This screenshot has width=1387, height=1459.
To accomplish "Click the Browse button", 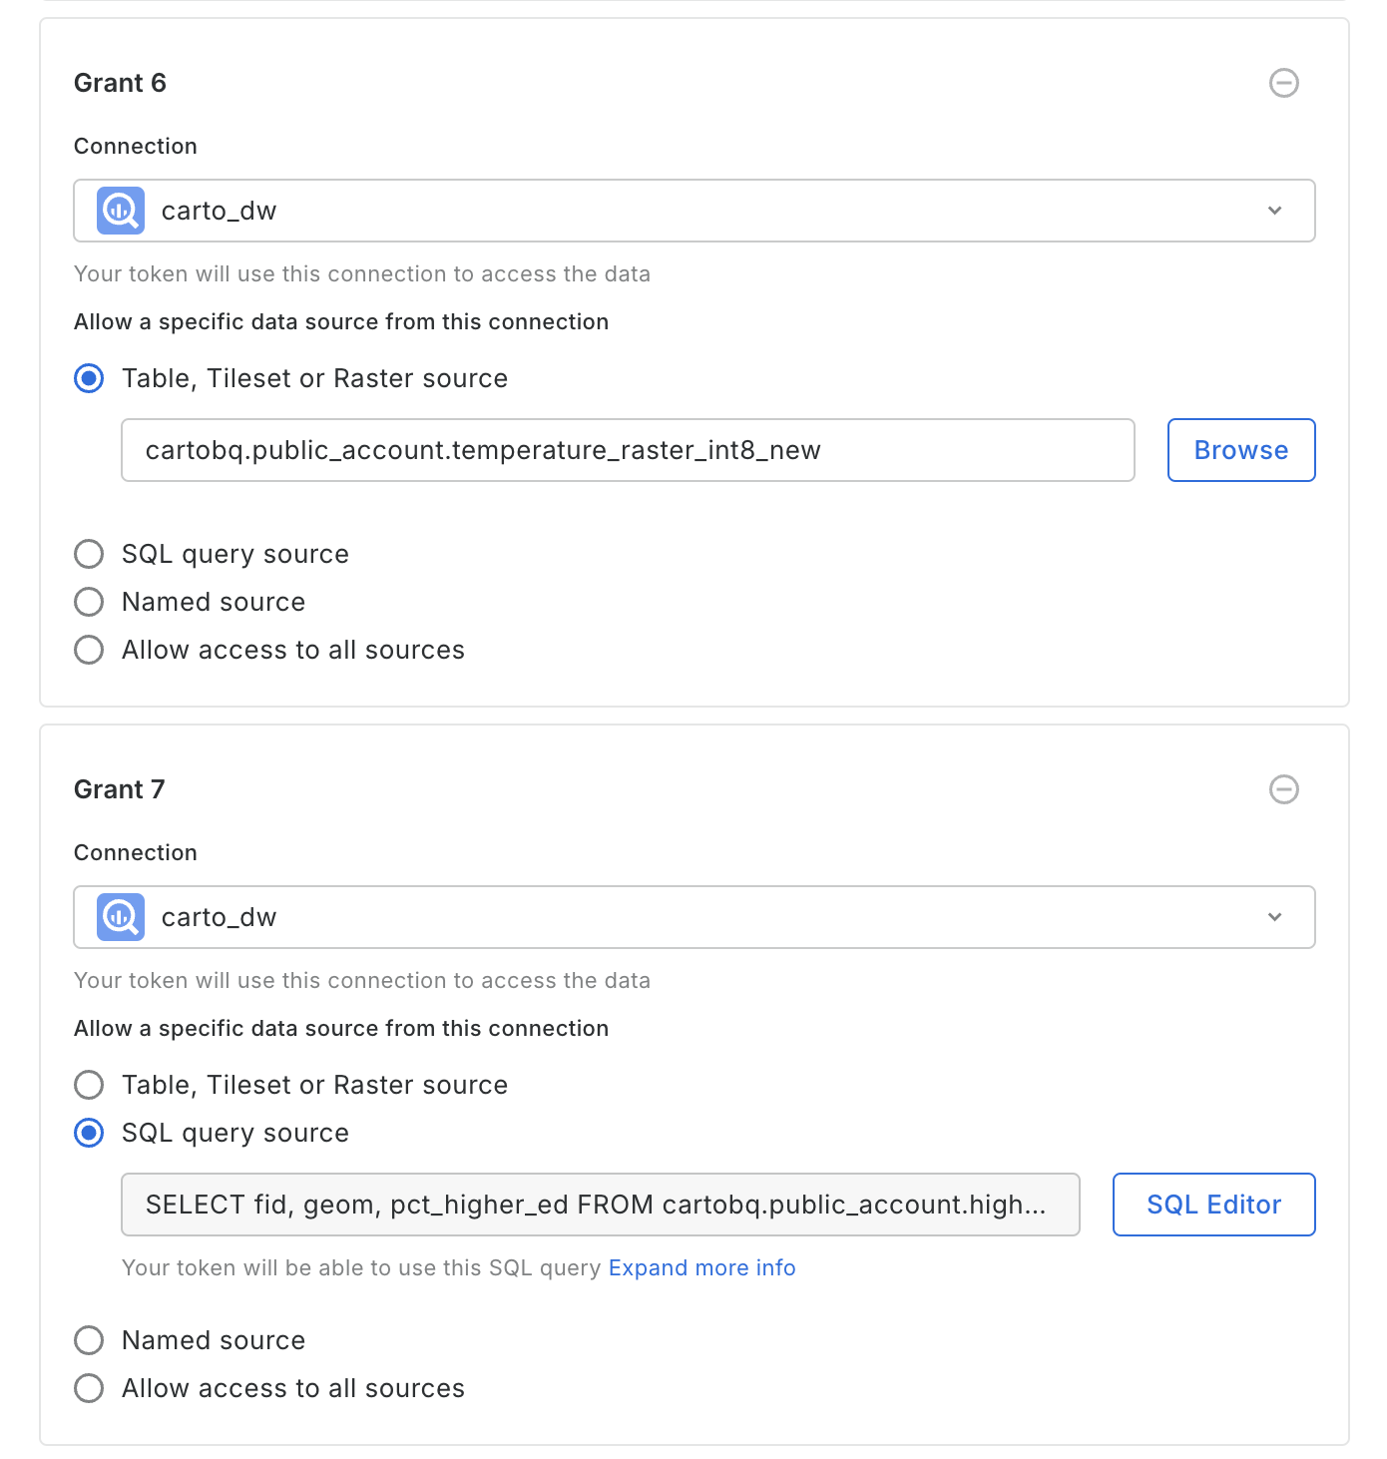I will pyautogui.click(x=1240, y=450).
